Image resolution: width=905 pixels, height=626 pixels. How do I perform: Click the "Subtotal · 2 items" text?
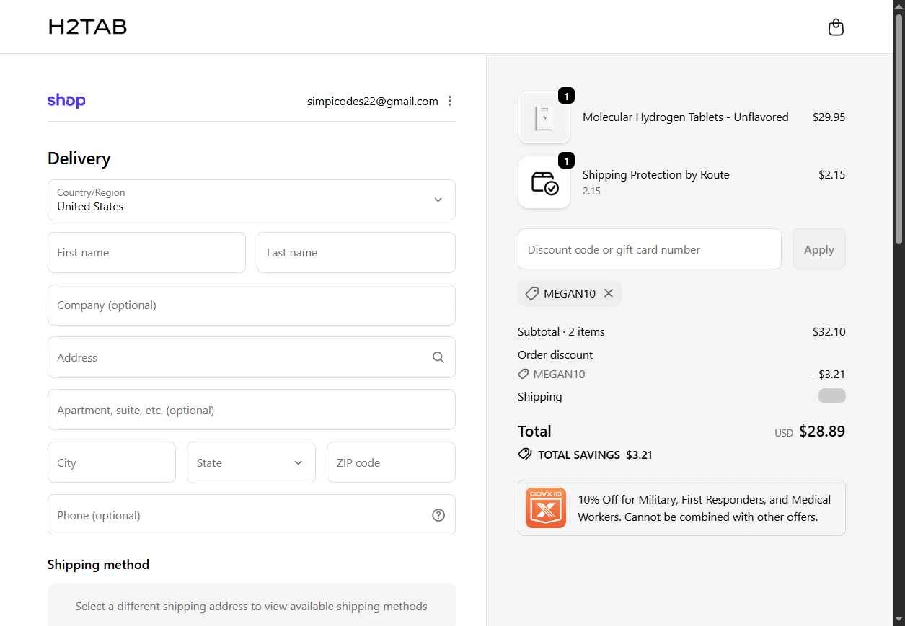[561, 332]
